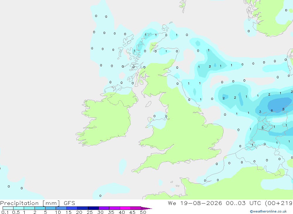Select the 45–50 mm legend color swatch
This screenshot has height=214, width=293.
(136, 208)
